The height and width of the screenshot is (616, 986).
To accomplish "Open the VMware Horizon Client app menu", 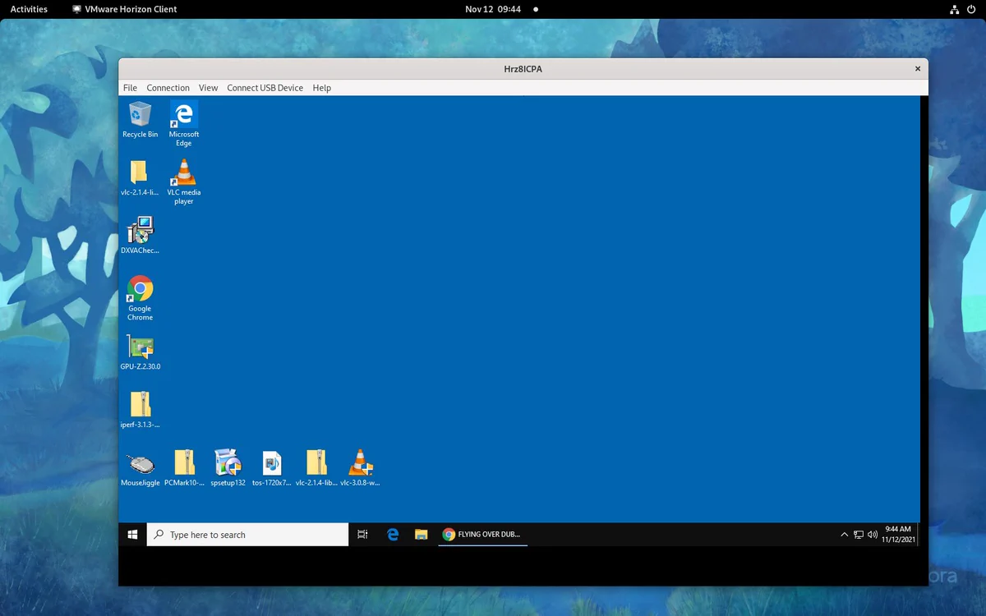I will (125, 9).
